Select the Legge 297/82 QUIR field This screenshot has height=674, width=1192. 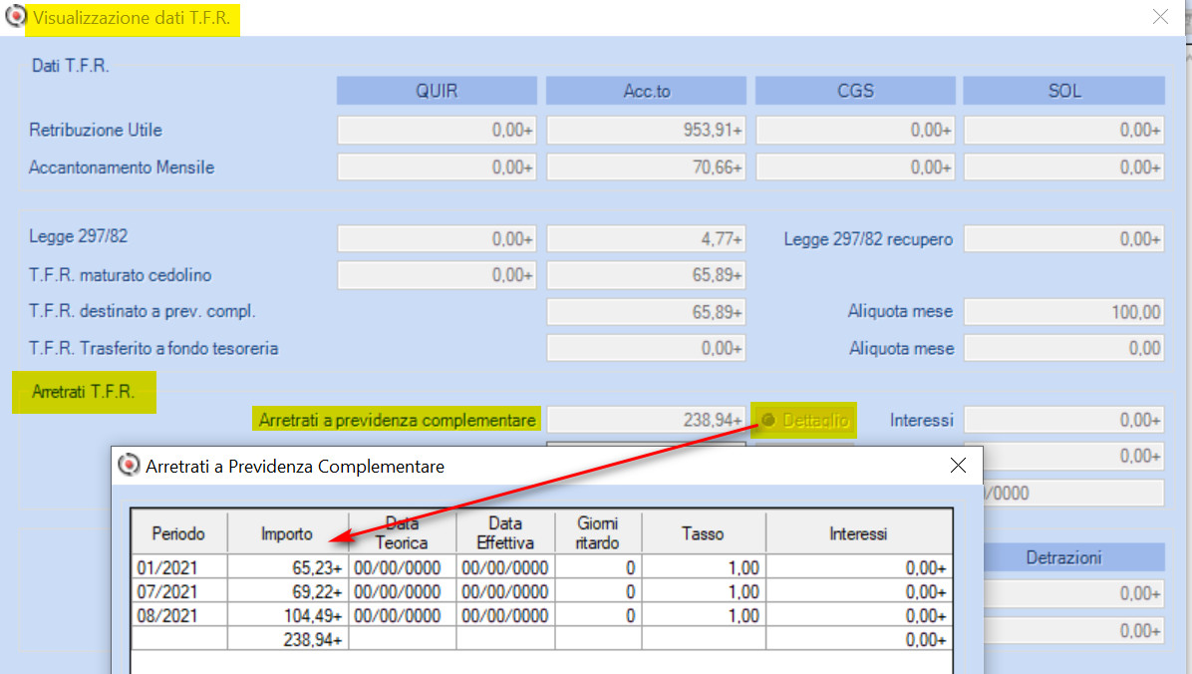(x=438, y=239)
